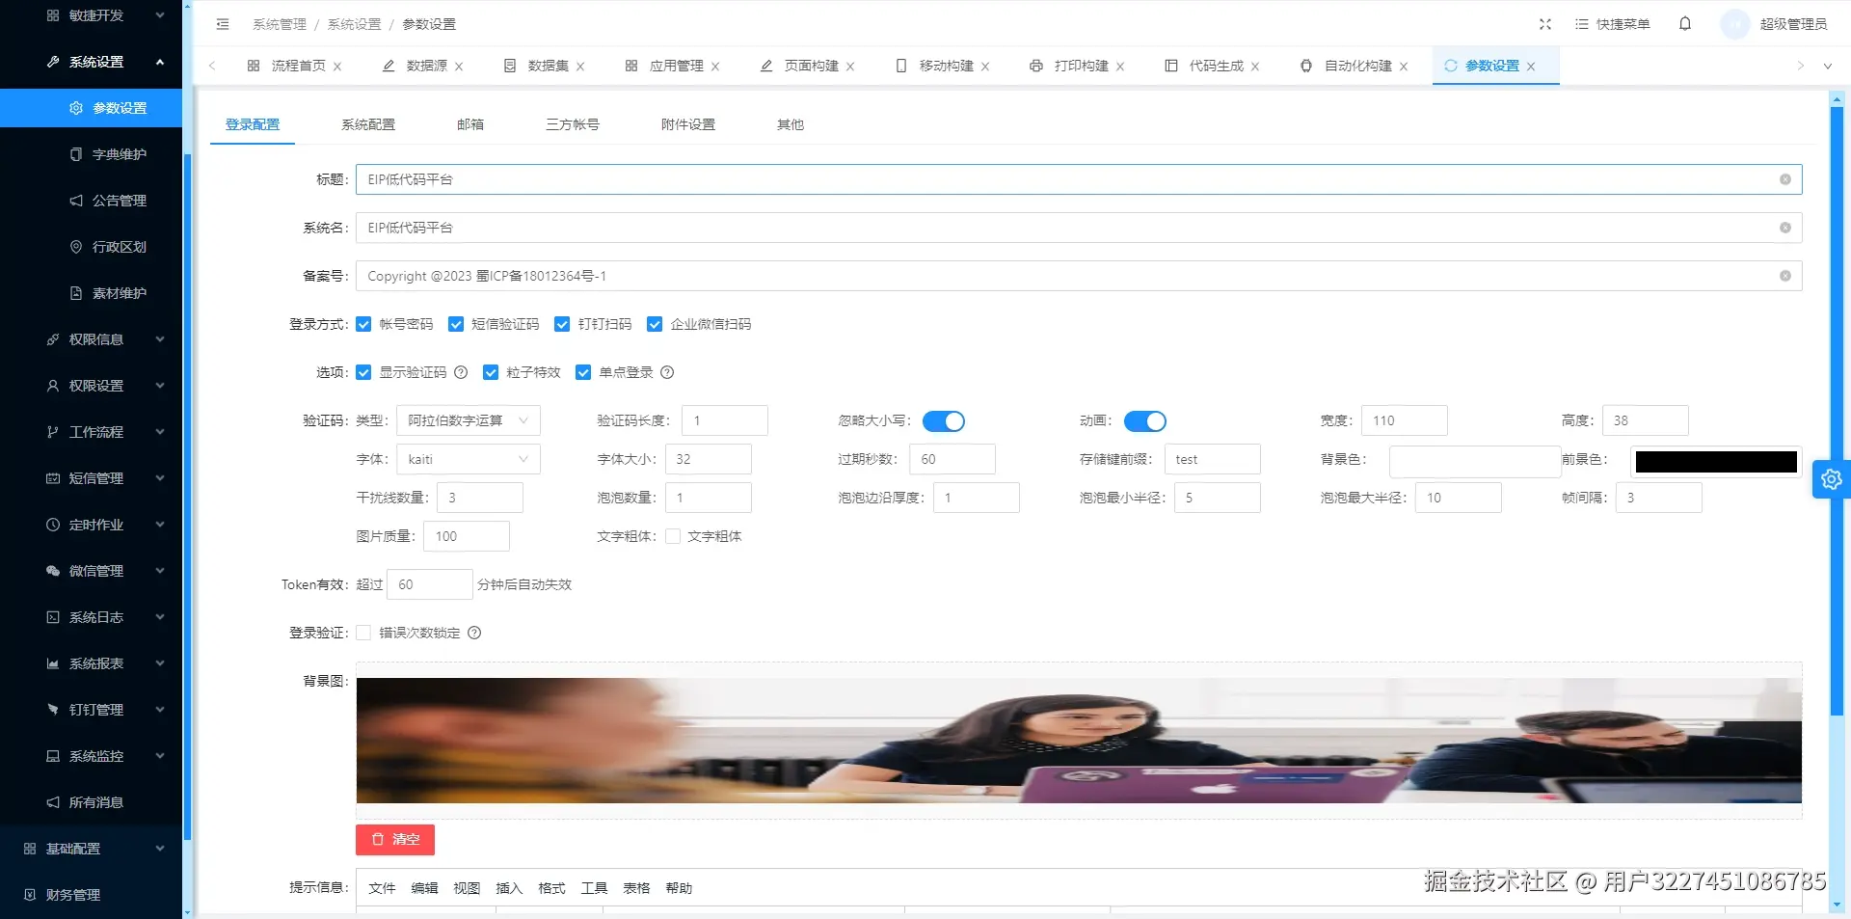Open the 验证码类型 dropdown
This screenshot has width=1851, height=919.
pyautogui.click(x=468, y=420)
